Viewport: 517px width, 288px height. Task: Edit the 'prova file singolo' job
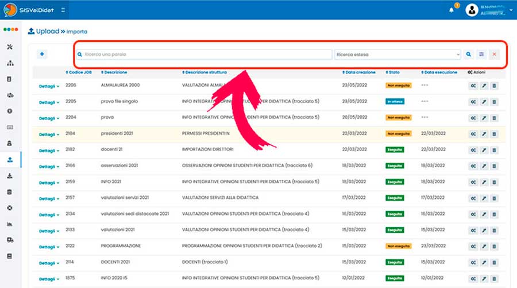point(484,102)
